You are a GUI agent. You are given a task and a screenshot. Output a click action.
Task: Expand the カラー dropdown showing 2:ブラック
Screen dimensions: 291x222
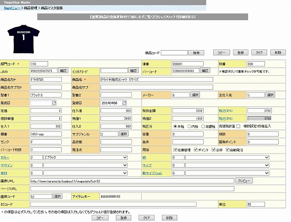point(85,158)
